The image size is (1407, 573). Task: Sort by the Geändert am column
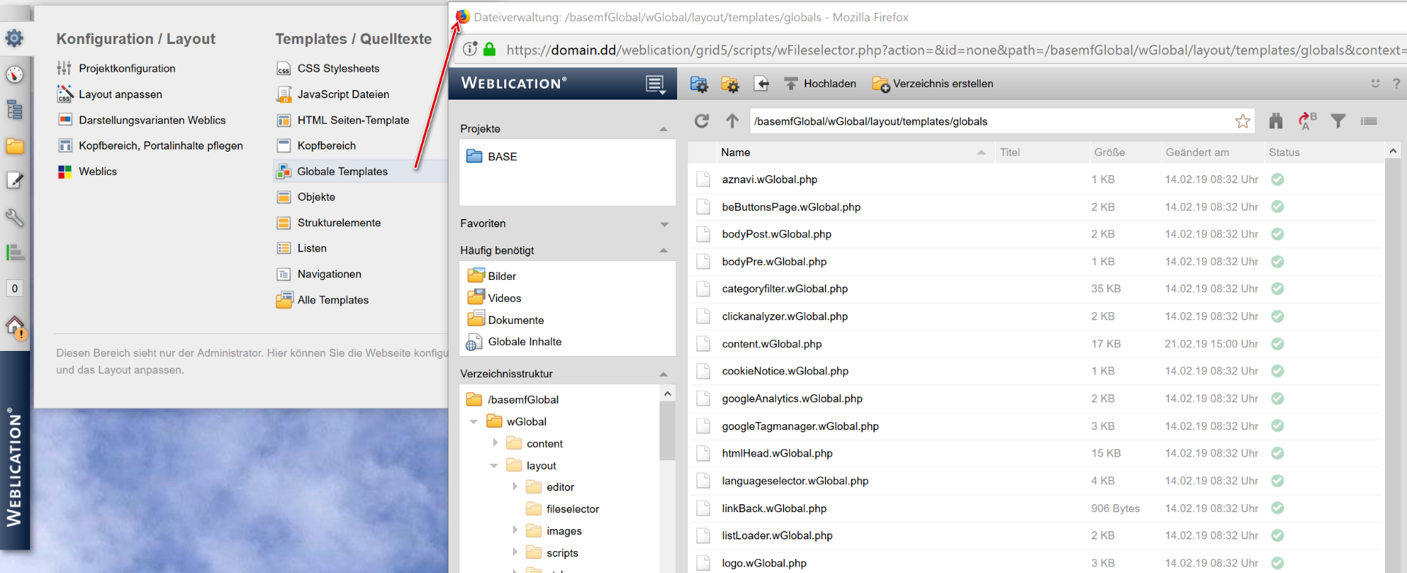[1197, 152]
